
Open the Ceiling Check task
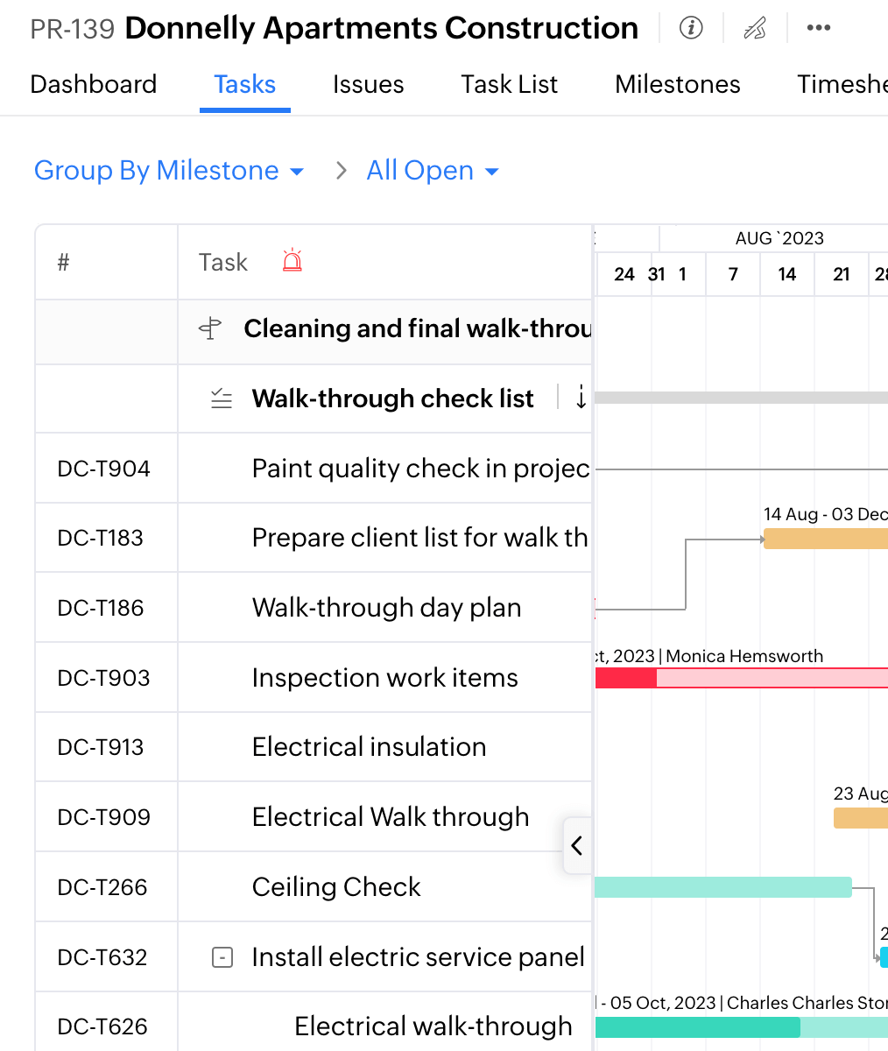click(336, 887)
